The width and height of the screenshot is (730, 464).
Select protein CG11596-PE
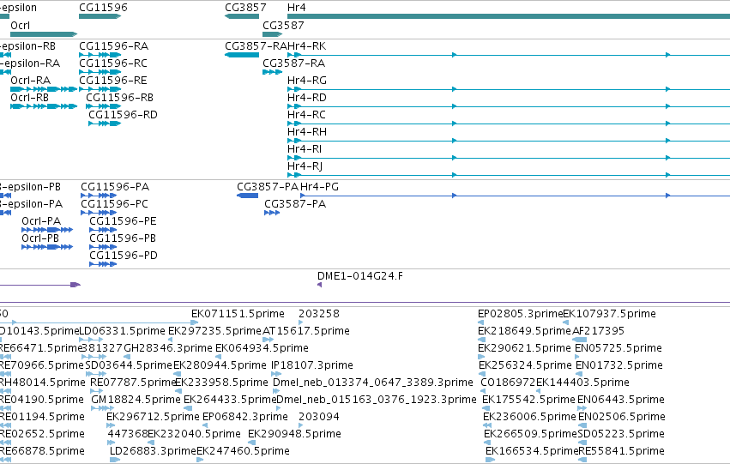103,230
